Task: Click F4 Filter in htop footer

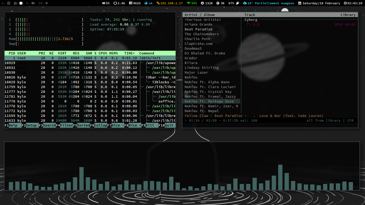Action: (64, 125)
